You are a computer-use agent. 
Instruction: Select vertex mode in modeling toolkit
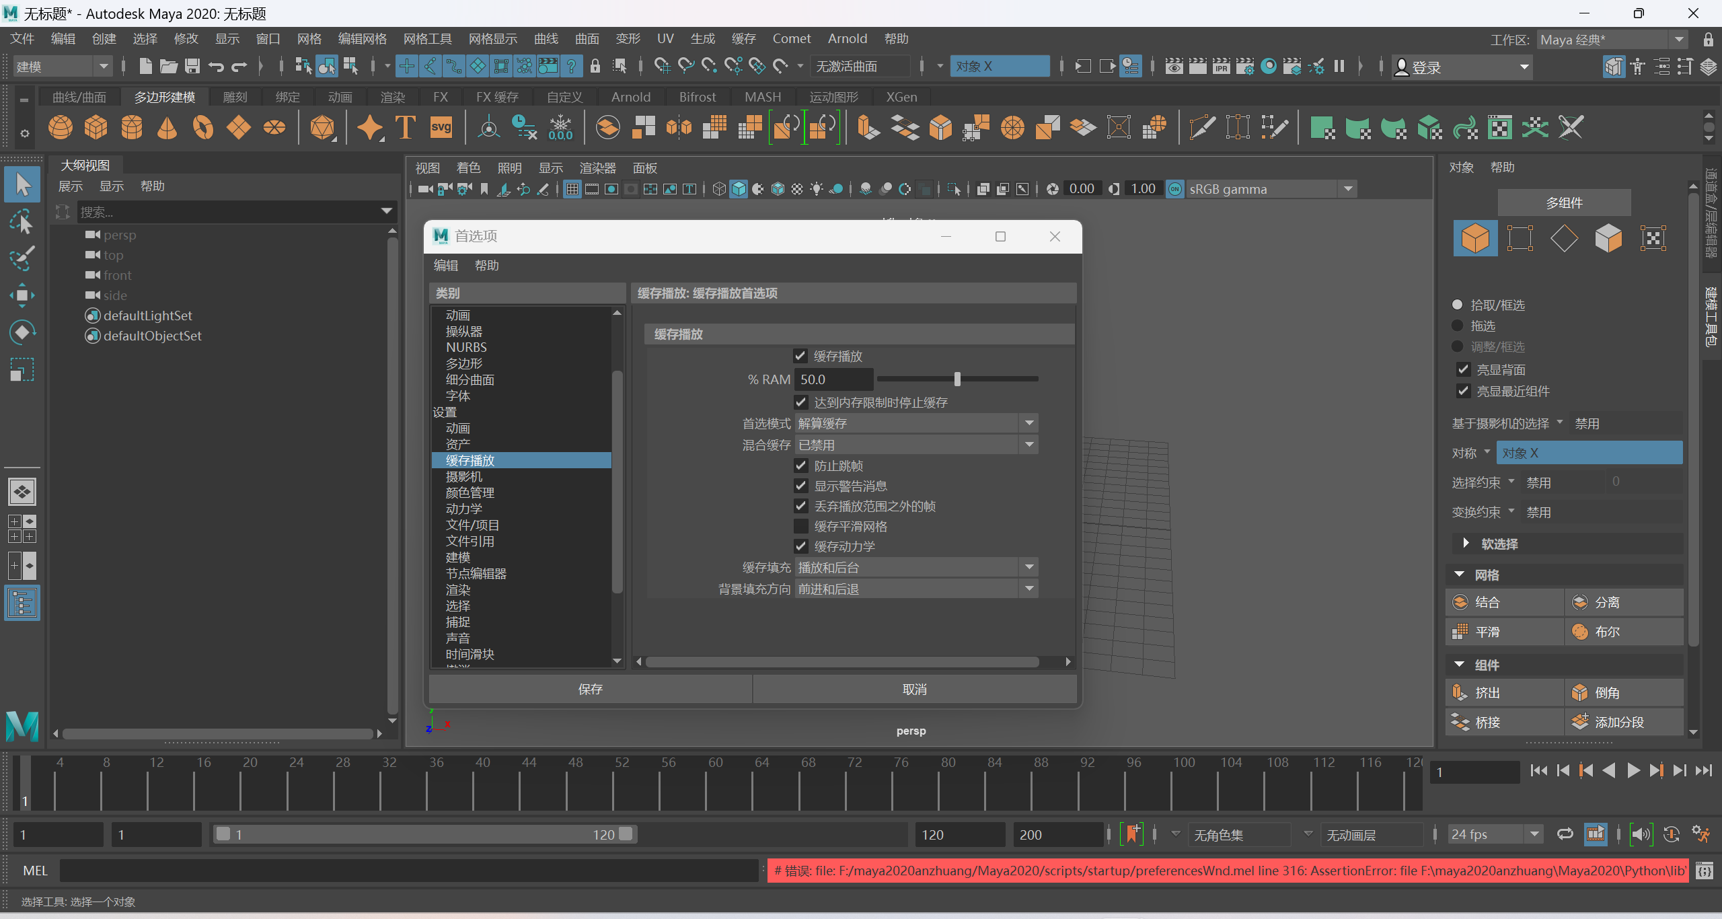click(x=1520, y=238)
